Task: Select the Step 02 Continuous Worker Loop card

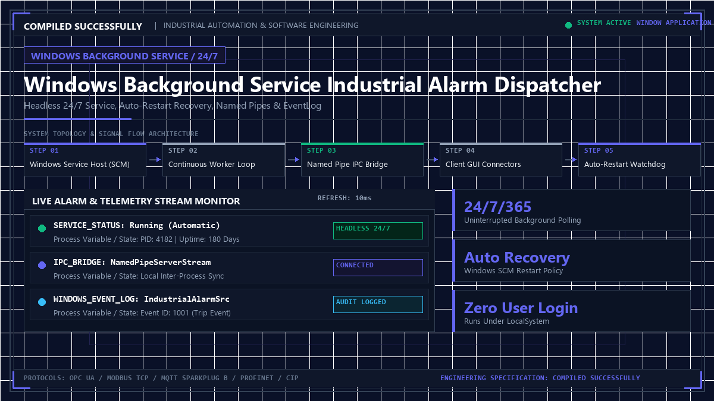Action: (x=224, y=159)
